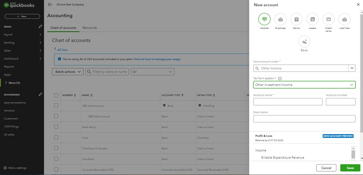
Task: Click the magnifier icon in Save account under
Action: pos(257,68)
